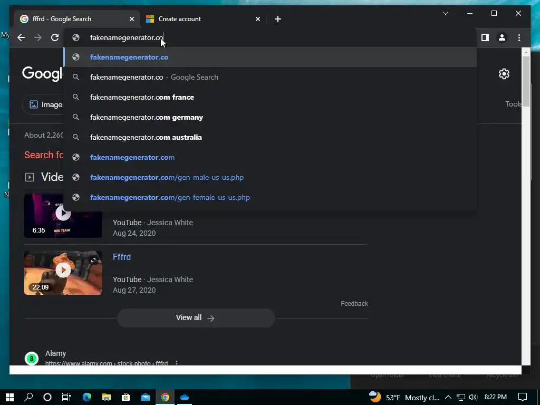Switch to the fffrd - Google Search tab
The width and height of the screenshot is (540, 405).
(77, 19)
